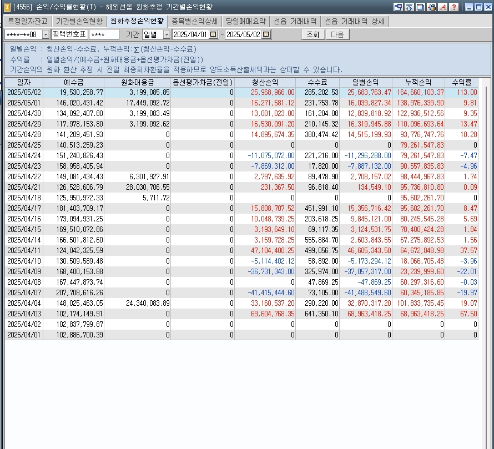Click return rate value 113.00
This screenshot has width=494, height=449.
pos(467,92)
